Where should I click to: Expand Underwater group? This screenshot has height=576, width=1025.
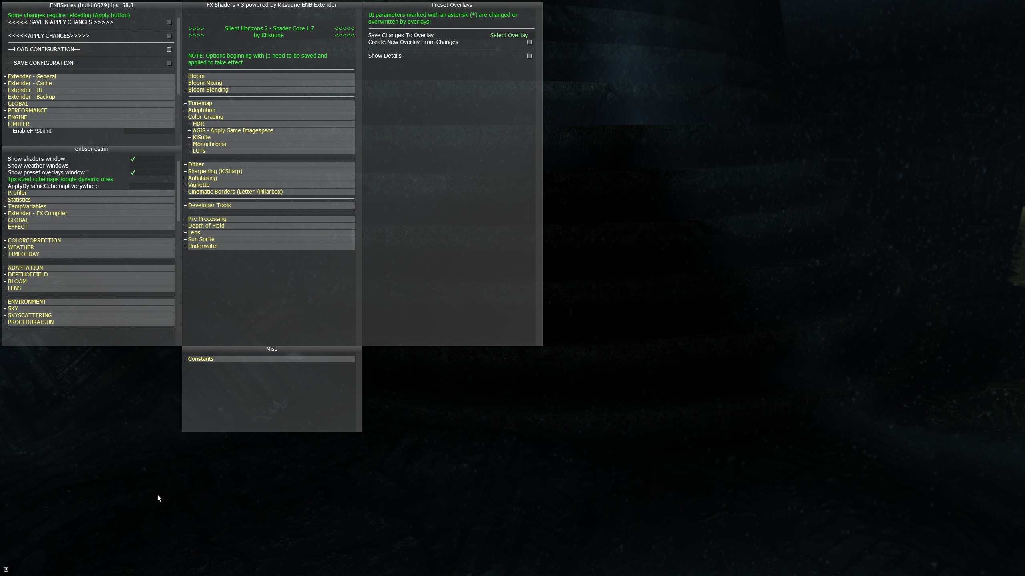(x=269, y=246)
